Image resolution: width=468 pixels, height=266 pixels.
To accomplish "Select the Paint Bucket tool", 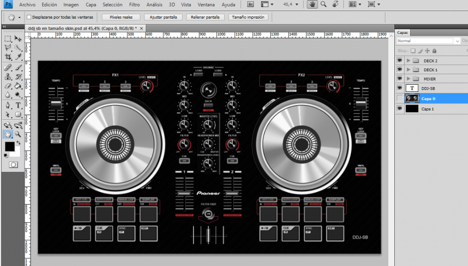I will pos(18,86).
